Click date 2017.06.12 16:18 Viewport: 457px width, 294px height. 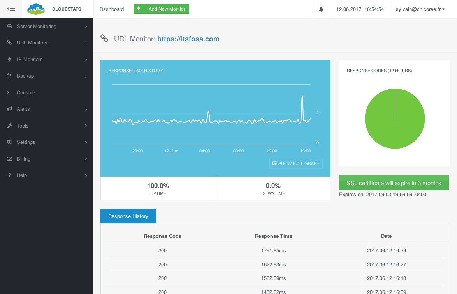387,278
